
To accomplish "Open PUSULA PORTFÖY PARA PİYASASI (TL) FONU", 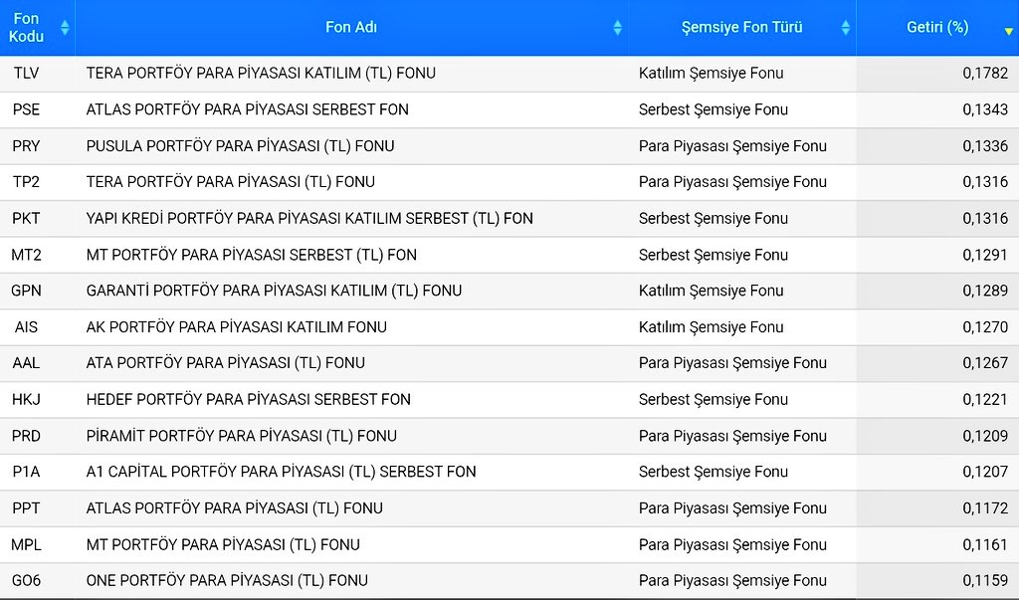I will tap(240, 145).
